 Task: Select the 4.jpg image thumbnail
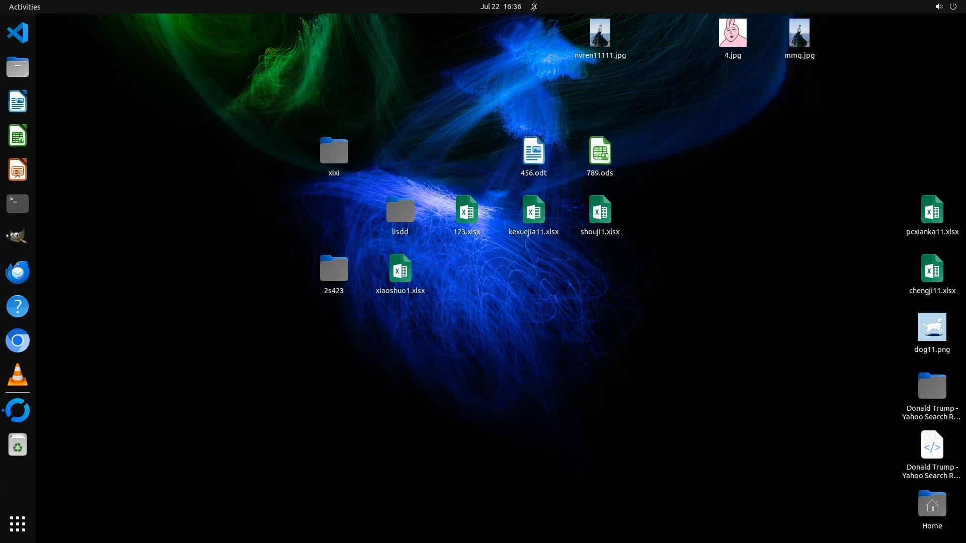(x=733, y=33)
